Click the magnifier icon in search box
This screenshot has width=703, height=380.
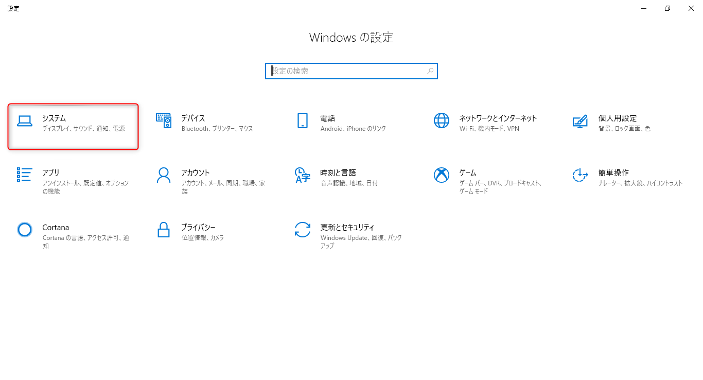point(430,71)
